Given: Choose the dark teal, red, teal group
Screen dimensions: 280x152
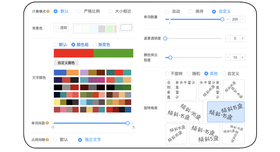Looking at the screenshot, I should click(119, 72).
